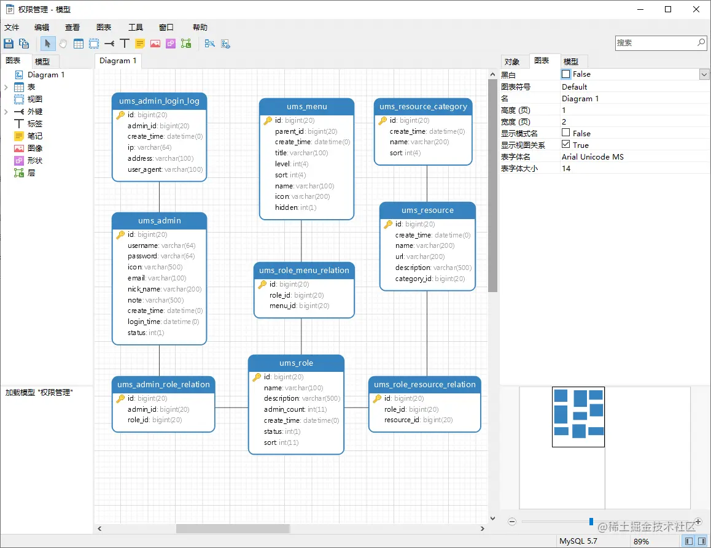Viewport: 711px width, 548px height.
Task: Click the vertical scrollbar thumb of canvas
Action: click(493, 186)
